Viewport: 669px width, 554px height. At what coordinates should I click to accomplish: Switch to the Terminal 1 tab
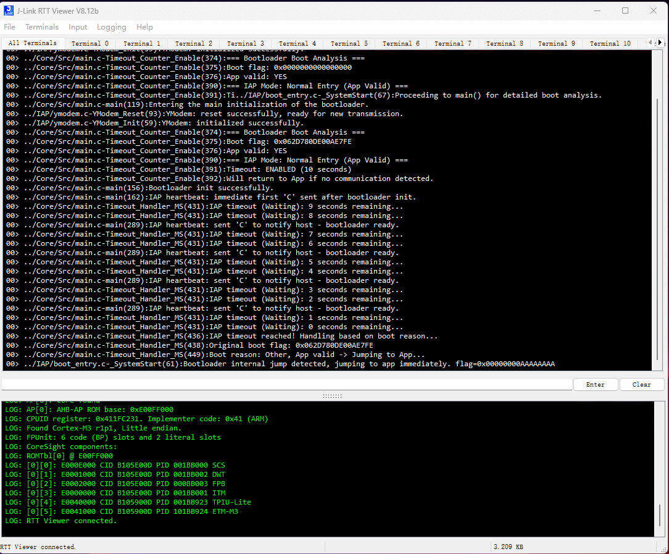[142, 43]
